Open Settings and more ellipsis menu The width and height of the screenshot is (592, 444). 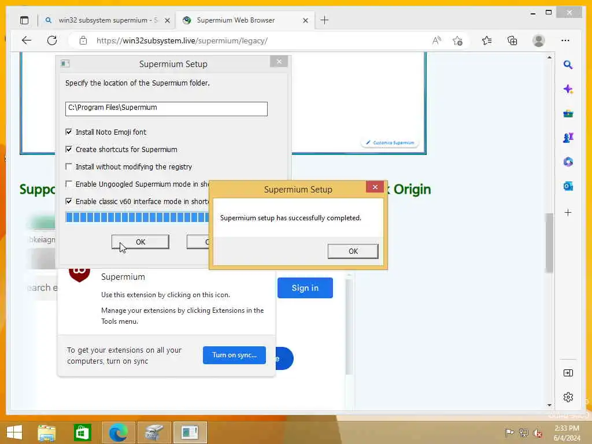click(565, 40)
